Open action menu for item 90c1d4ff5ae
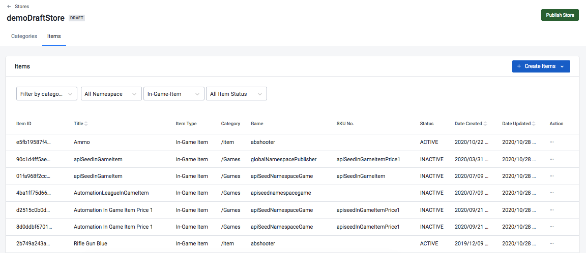Image resolution: width=586 pixels, height=253 pixels. pos(551,159)
